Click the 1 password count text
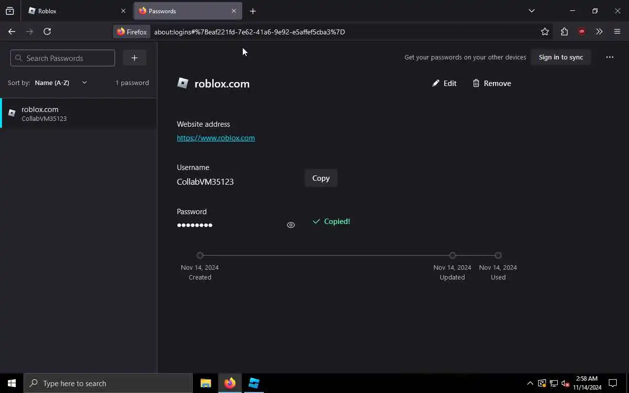629x393 pixels. pos(132,83)
